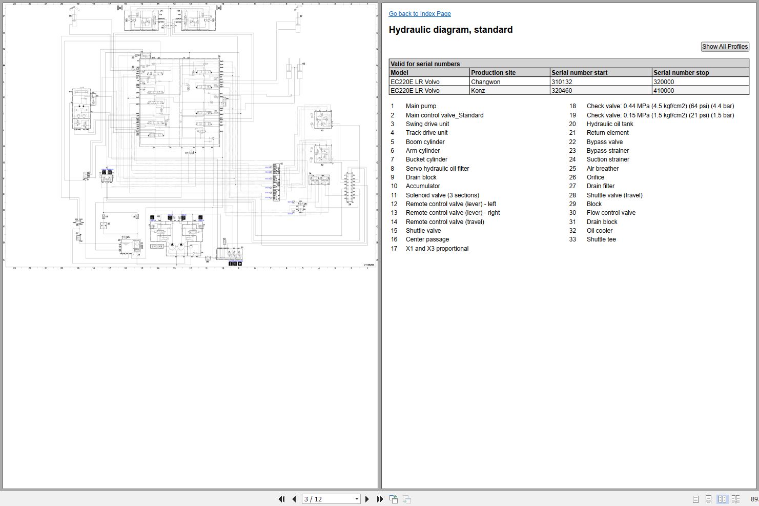Click the zoom percentage value in bottom toolbar
Screen dimensions: 759x506
tap(754, 499)
